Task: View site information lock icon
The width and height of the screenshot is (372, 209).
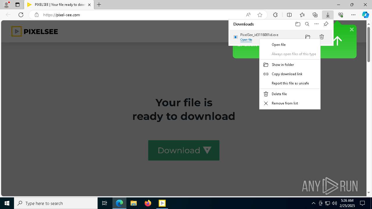Action: 36,15
